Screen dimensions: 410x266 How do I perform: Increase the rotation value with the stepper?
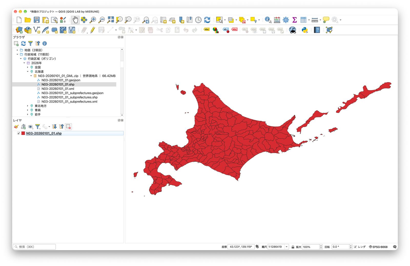point(351,246)
